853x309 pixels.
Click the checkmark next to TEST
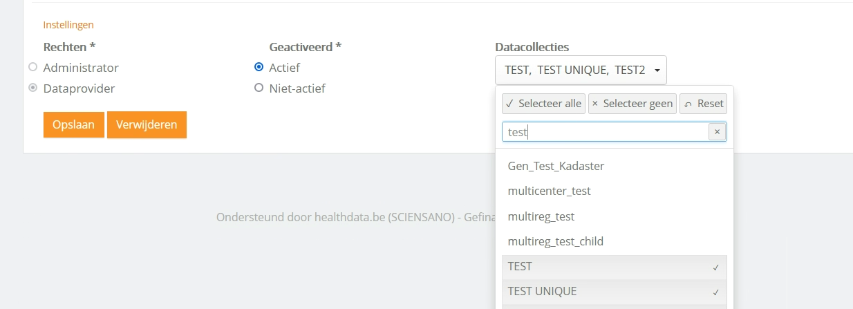(716, 268)
